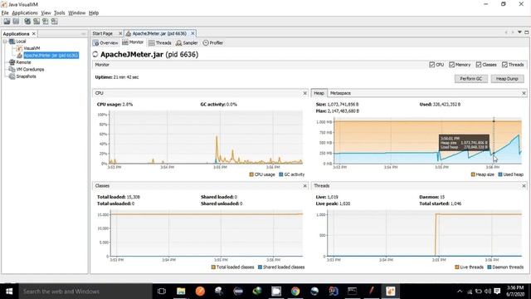Image resolution: width=531 pixels, height=299 pixels.
Task: Close the Start Page tab
Action: tap(119, 33)
